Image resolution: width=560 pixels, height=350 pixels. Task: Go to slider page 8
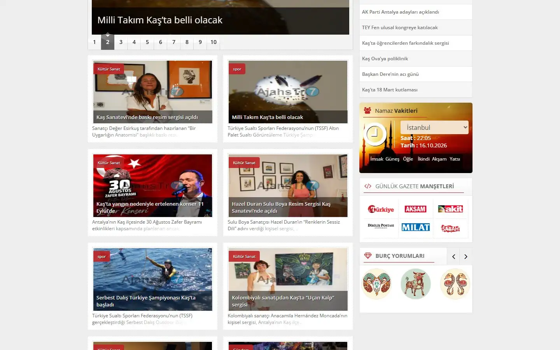coord(187,42)
